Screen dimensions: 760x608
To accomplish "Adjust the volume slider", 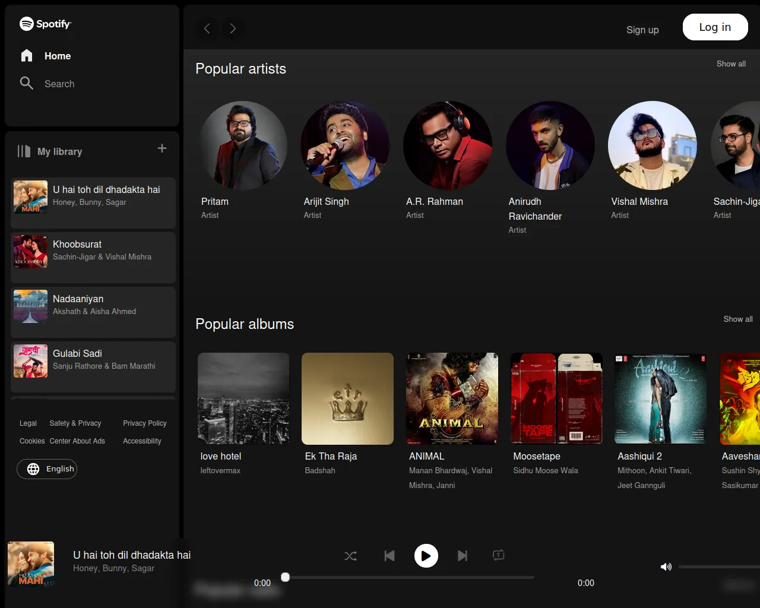I will [x=719, y=567].
